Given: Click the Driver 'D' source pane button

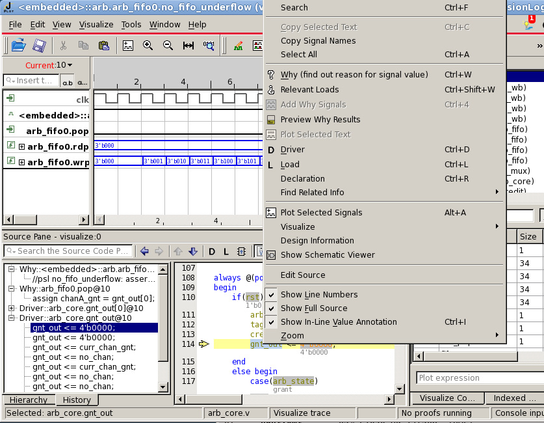Looking at the screenshot, I should [212, 251].
